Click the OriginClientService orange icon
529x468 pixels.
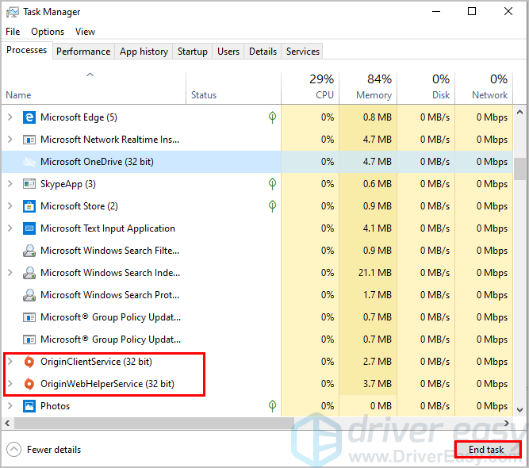[x=29, y=362]
